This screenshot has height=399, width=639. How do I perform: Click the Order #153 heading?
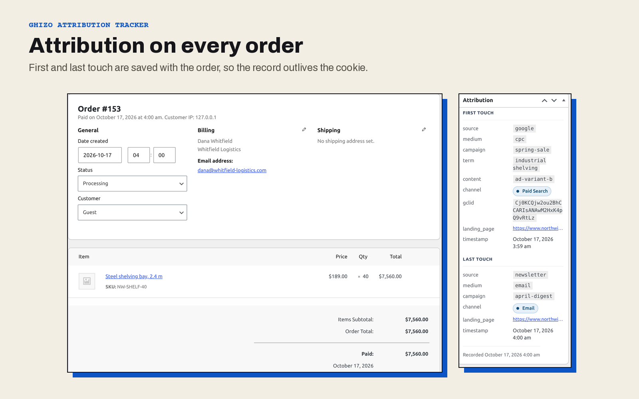point(99,109)
